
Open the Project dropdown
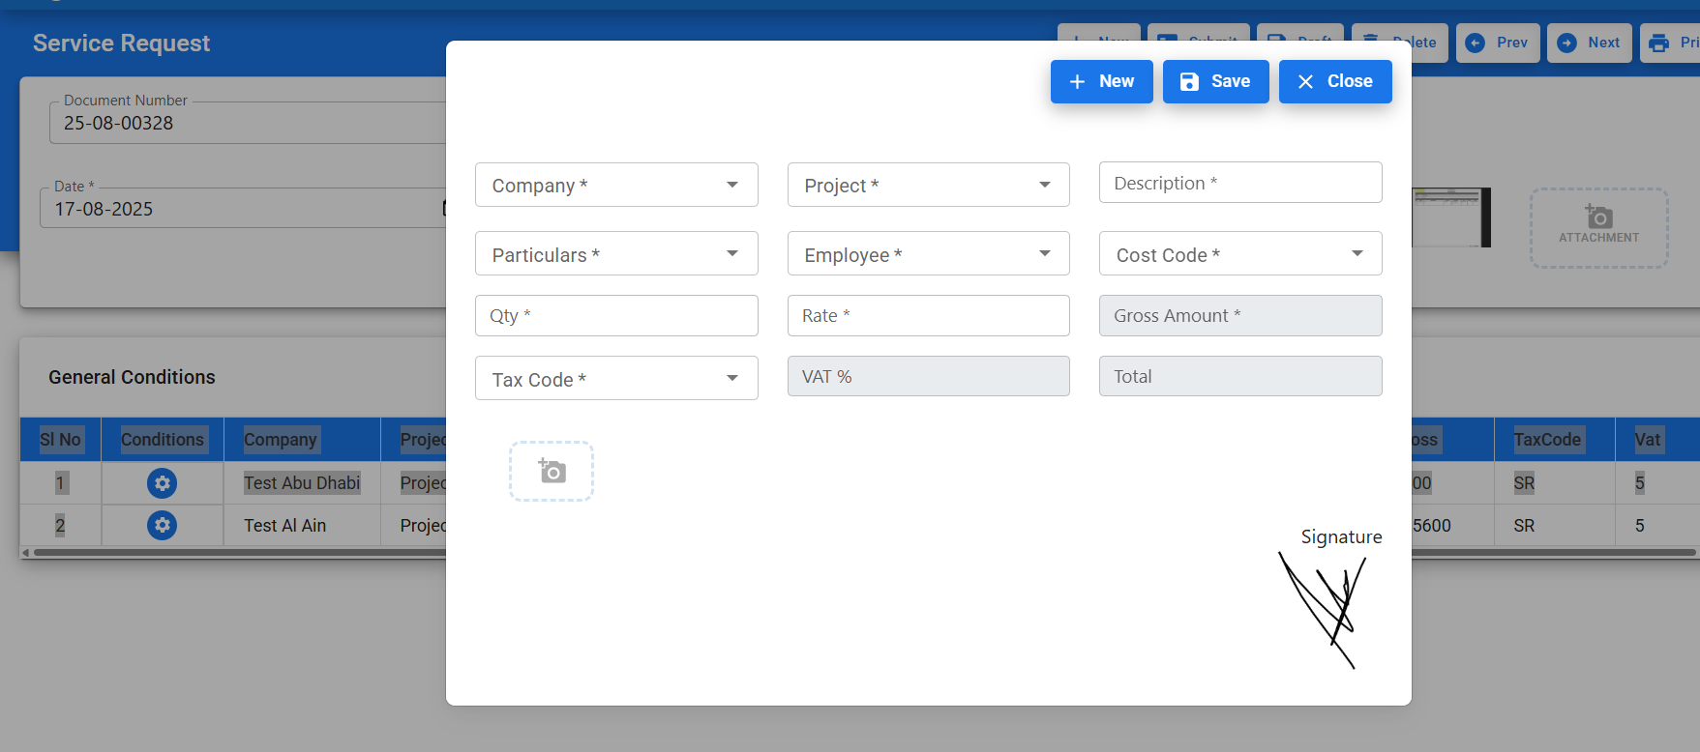coord(928,185)
